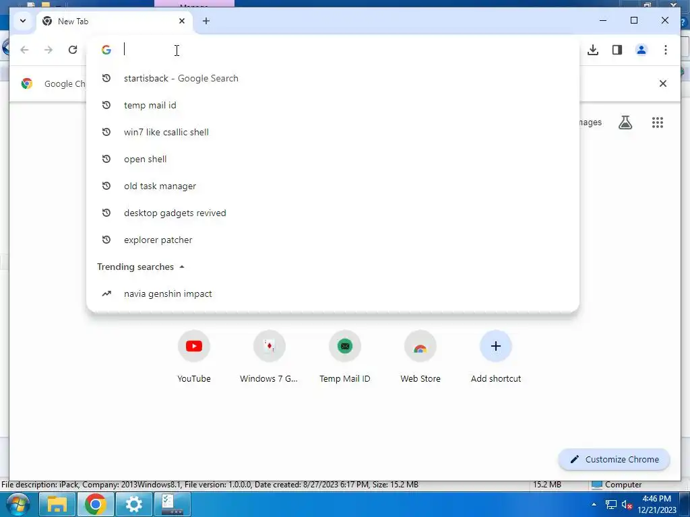Open the tab search dropdown arrow

[23, 21]
